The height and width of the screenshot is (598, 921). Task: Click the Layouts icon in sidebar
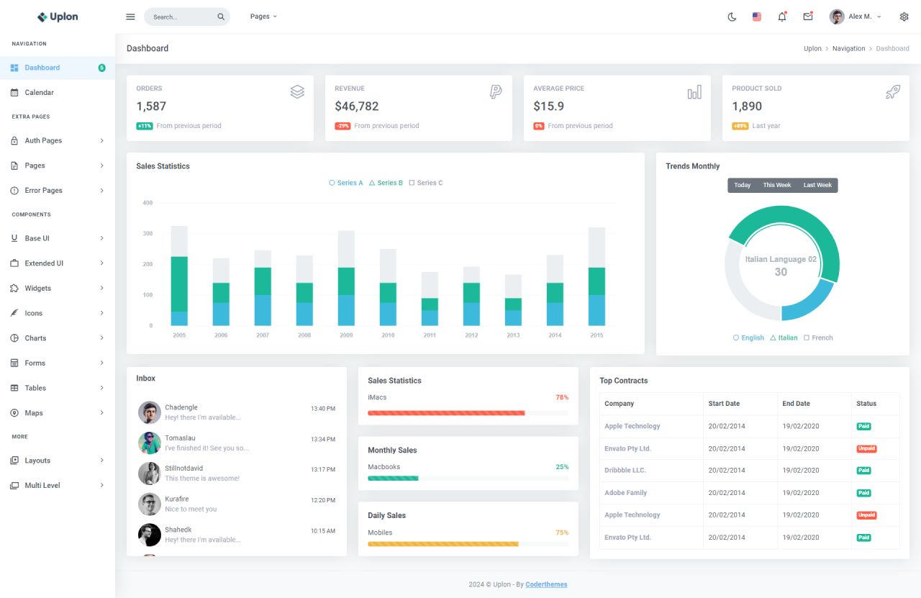(x=14, y=461)
